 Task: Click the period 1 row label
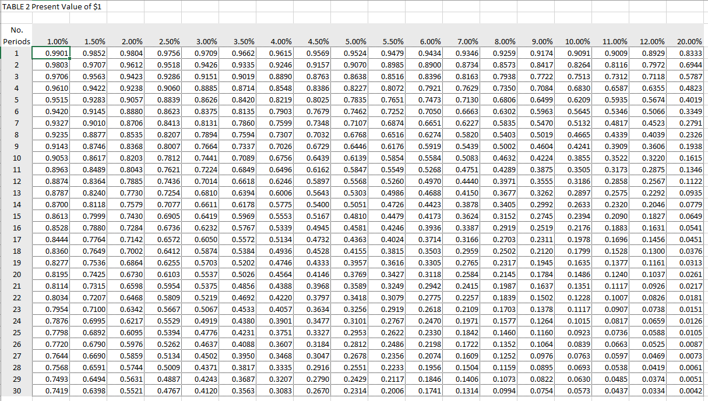tap(16, 53)
